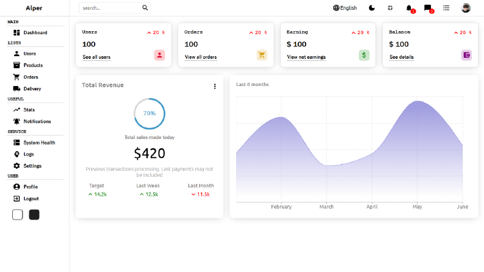This screenshot has width=484, height=272.
Task: Click the Notifications bell icon in sidebar
Action: (x=16, y=121)
